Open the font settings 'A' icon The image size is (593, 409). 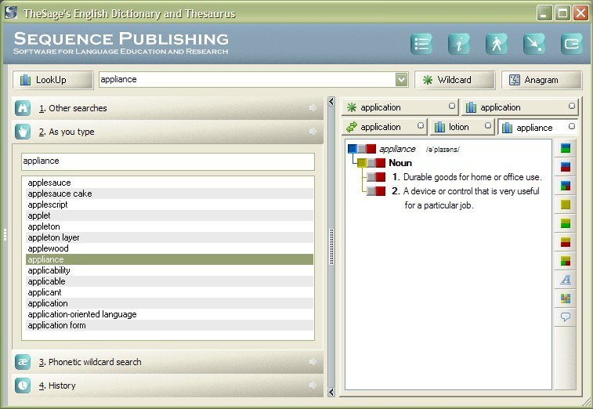click(x=566, y=280)
